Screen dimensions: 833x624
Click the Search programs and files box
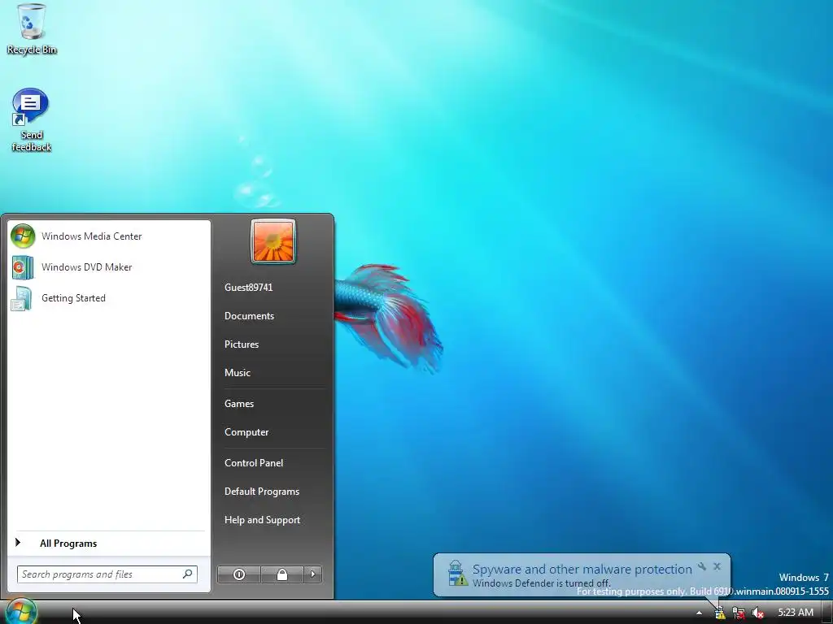[107, 574]
